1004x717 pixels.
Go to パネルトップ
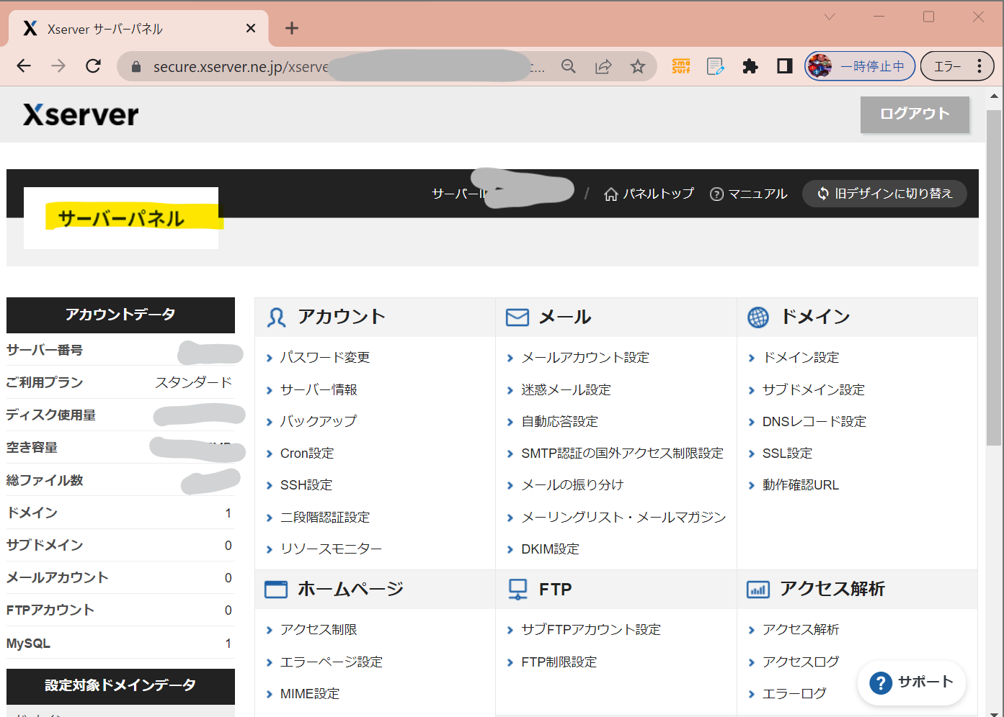649,194
